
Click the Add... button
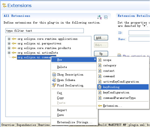point(101,38)
